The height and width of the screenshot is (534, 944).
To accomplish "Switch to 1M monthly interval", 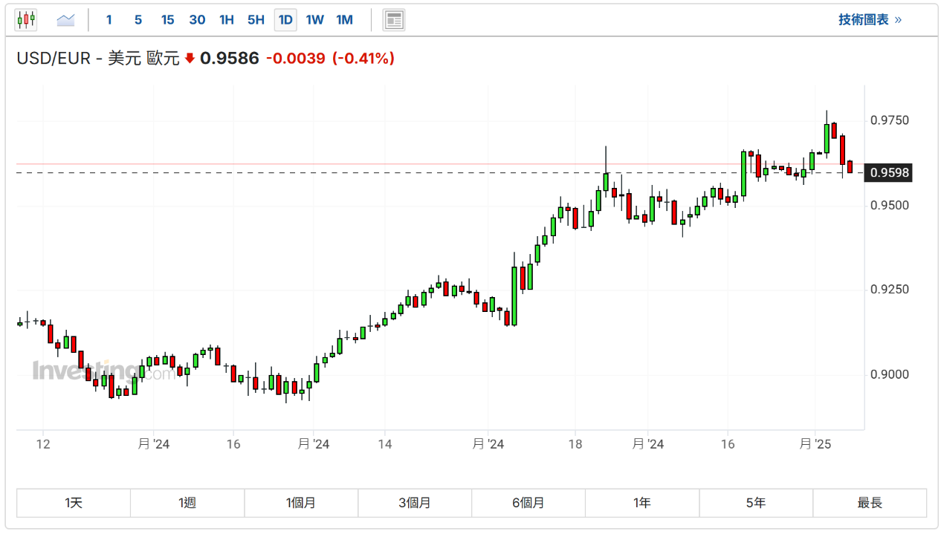I will tap(344, 20).
